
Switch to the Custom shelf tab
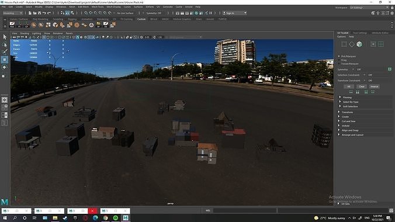click(x=141, y=19)
